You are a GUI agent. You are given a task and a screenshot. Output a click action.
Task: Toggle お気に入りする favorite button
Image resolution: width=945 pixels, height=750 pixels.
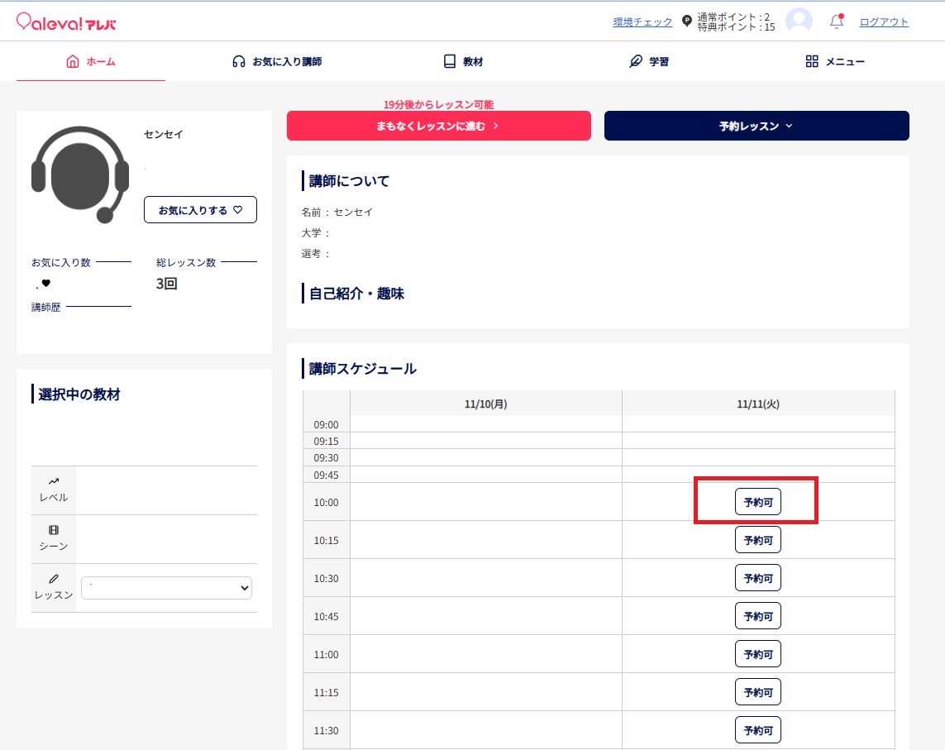pos(200,210)
